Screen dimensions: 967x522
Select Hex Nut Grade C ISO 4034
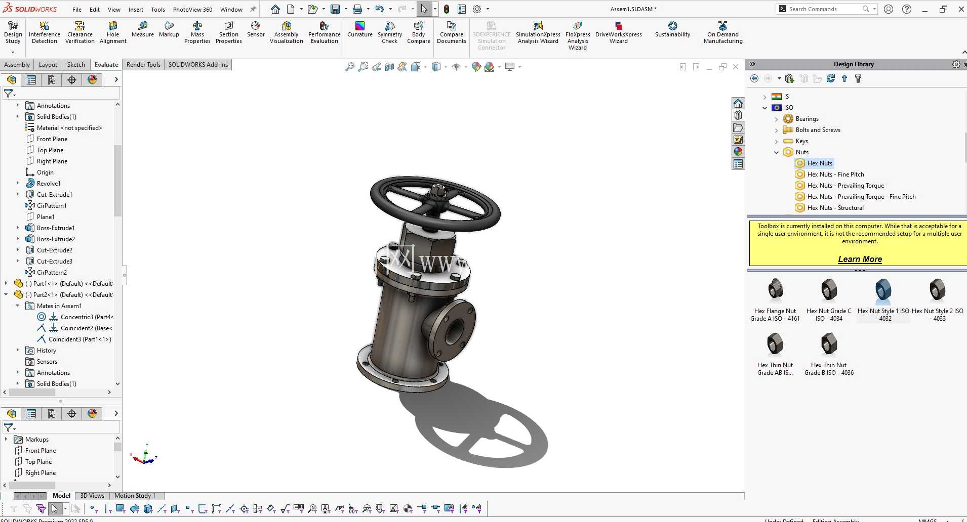tap(829, 299)
